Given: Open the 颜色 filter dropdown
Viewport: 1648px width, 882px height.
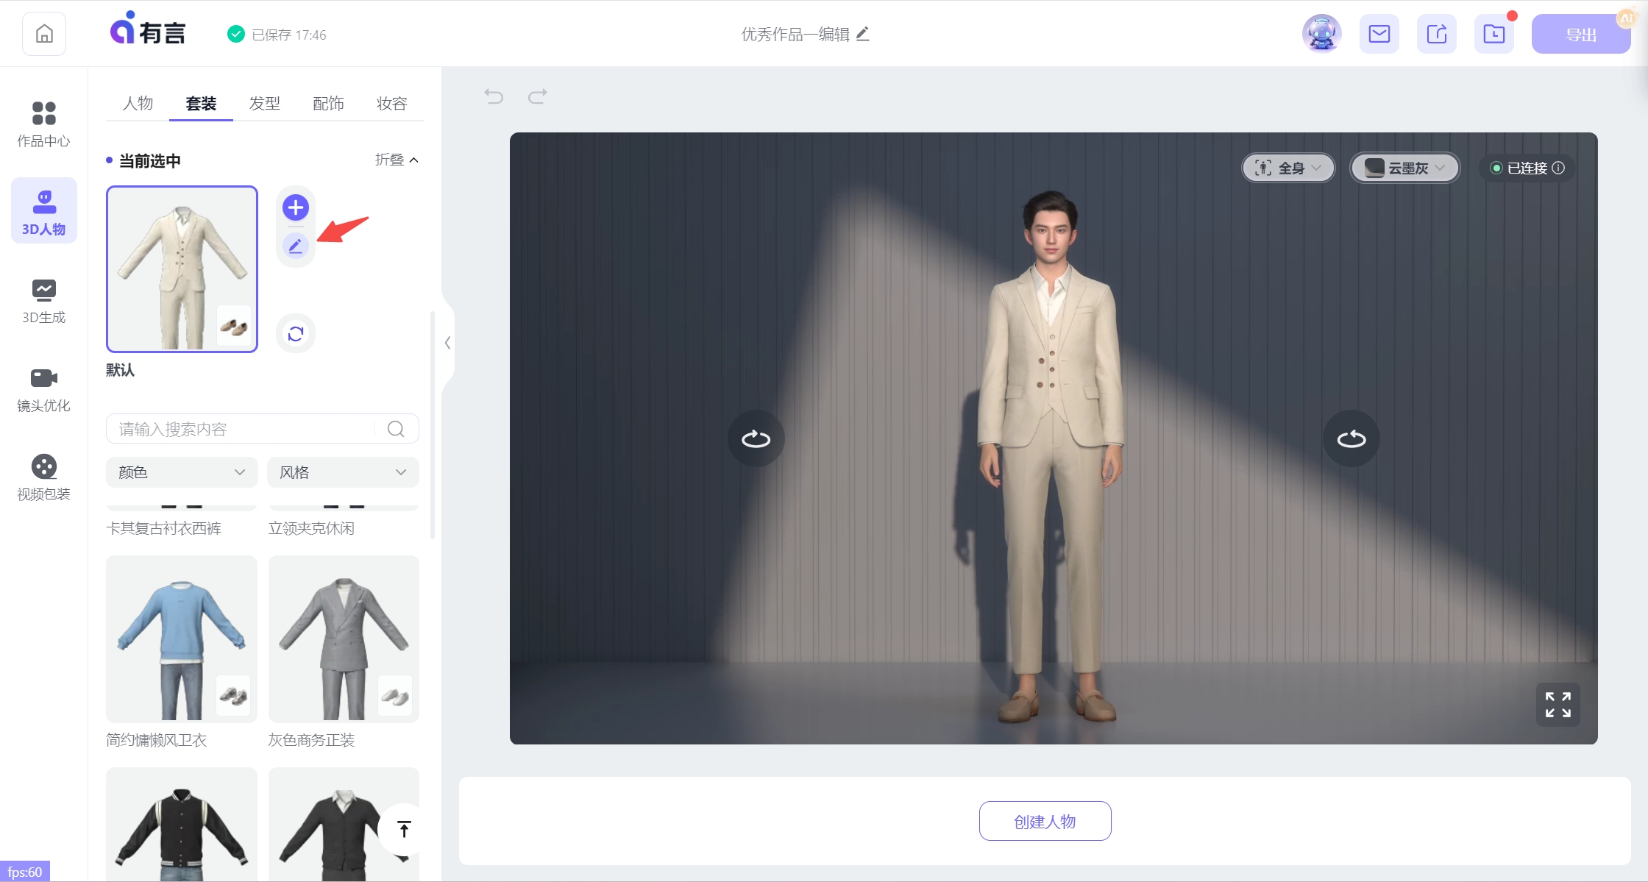Looking at the screenshot, I should (x=182, y=472).
